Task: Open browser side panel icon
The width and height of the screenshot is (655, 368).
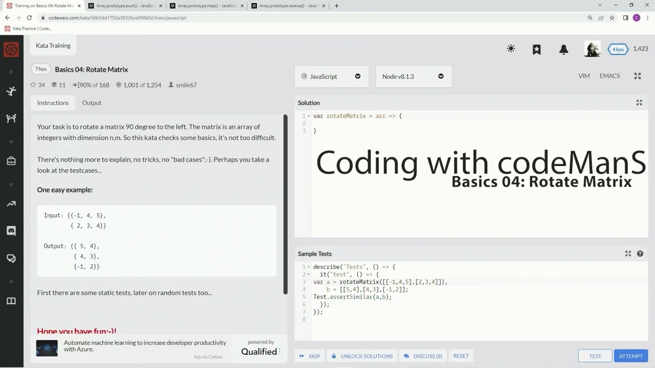Action: (x=625, y=17)
